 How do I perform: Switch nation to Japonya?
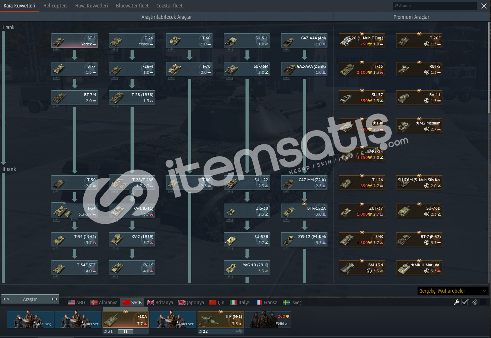click(191, 303)
